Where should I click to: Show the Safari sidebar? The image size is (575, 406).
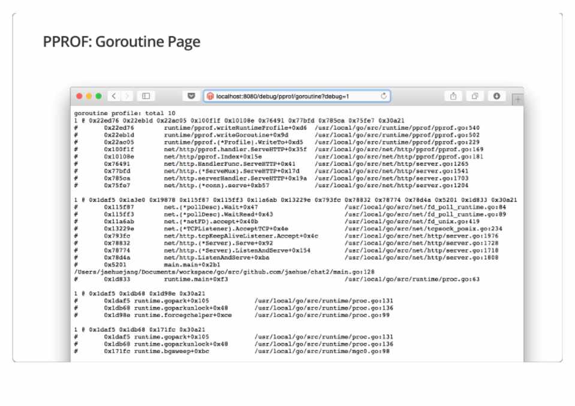146,96
